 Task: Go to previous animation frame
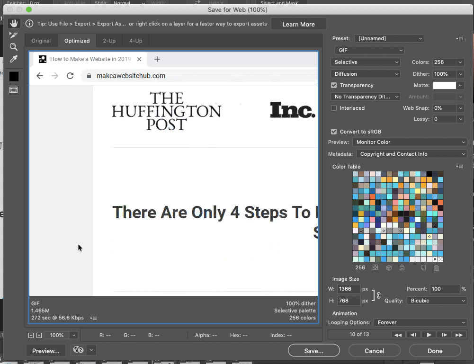point(413,335)
